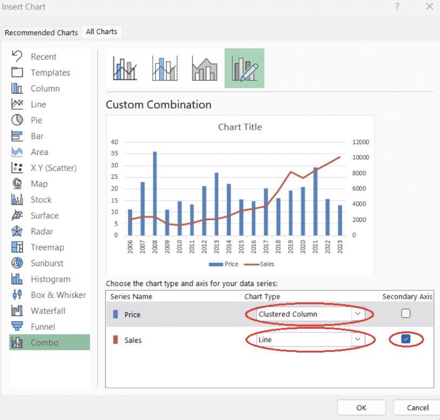Screen dimensions: 440x420
Task: Choose the Waterfall chart category
Action: tap(48, 311)
